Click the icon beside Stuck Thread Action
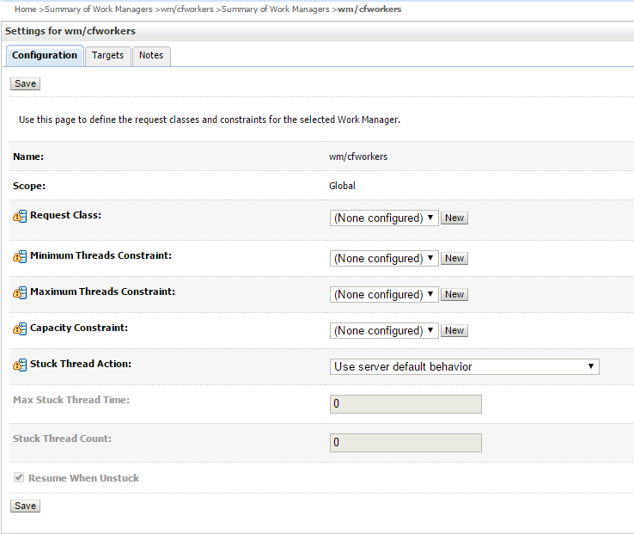This screenshot has width=634, height=534. (20, 365)
